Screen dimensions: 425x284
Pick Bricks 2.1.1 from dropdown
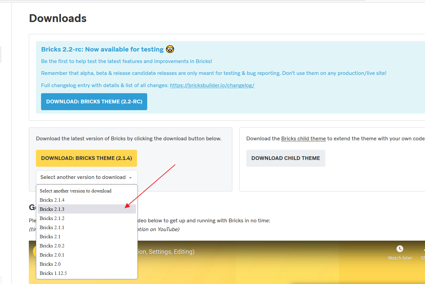[x=52, y=227]
